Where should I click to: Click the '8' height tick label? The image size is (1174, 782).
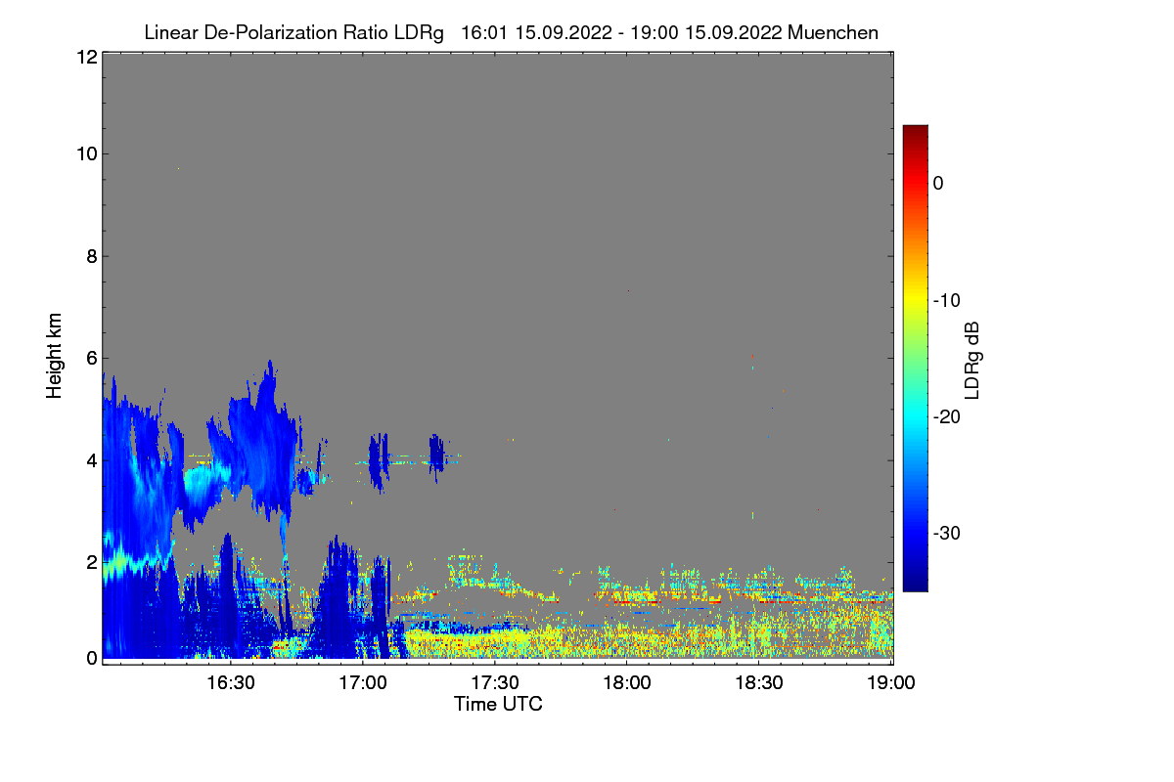(x=91, y=256)
